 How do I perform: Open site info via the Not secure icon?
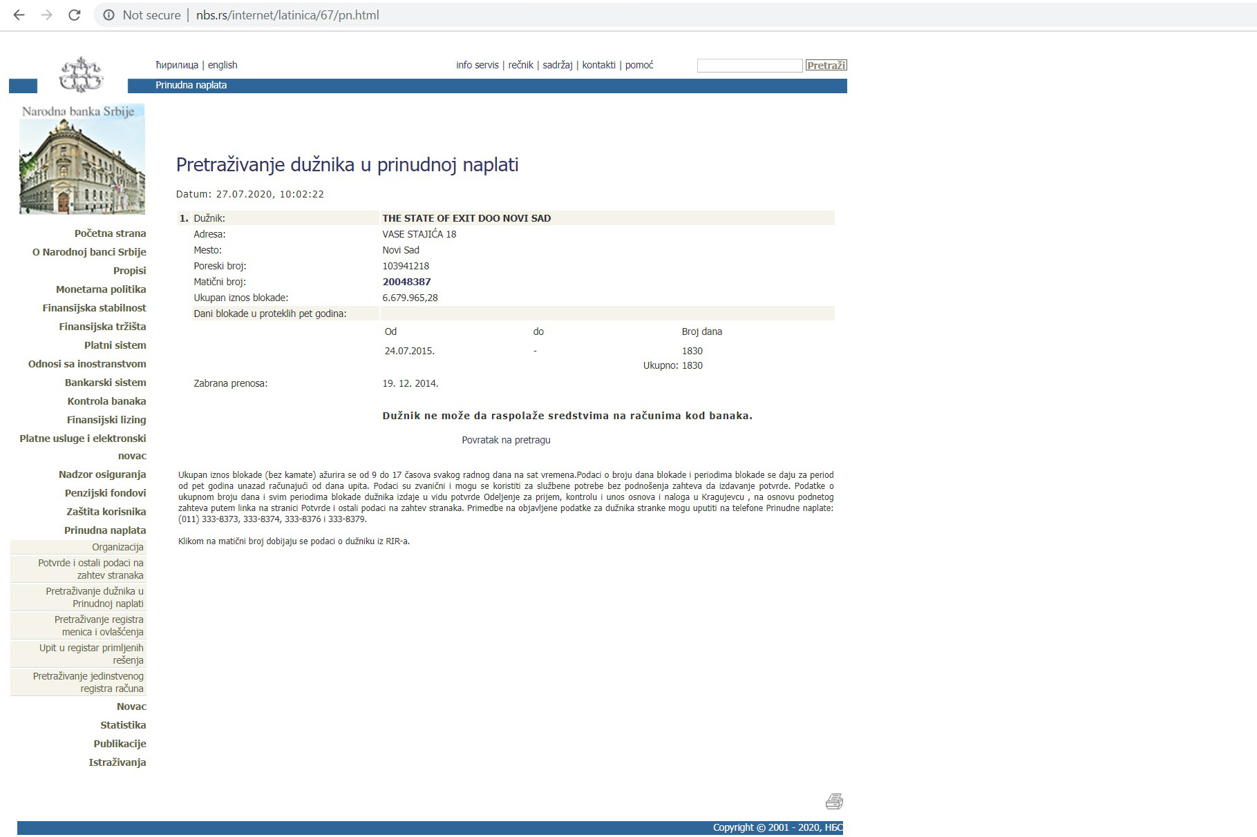tap(109, 15)
